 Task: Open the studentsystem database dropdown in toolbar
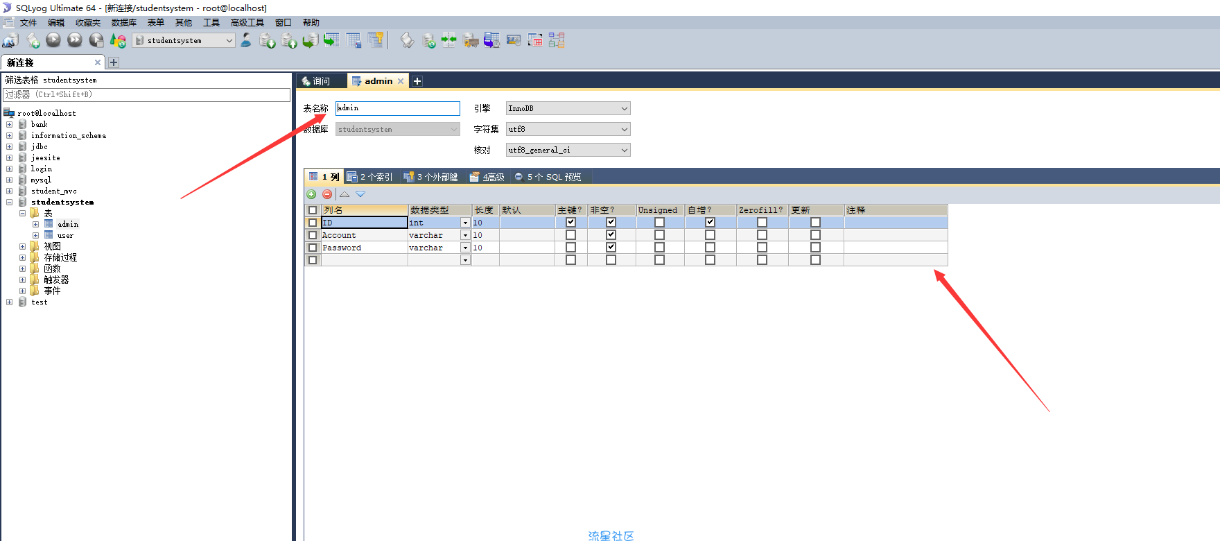click(229, 40)
